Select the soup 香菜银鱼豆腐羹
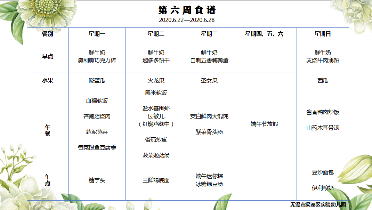The height and width of the screenshot is (210, 372). click(x=97, y=148)
